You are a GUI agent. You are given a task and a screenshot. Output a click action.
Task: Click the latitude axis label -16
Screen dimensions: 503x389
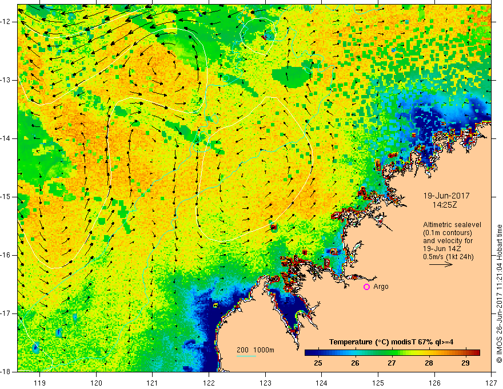click(x=6, y=255)
